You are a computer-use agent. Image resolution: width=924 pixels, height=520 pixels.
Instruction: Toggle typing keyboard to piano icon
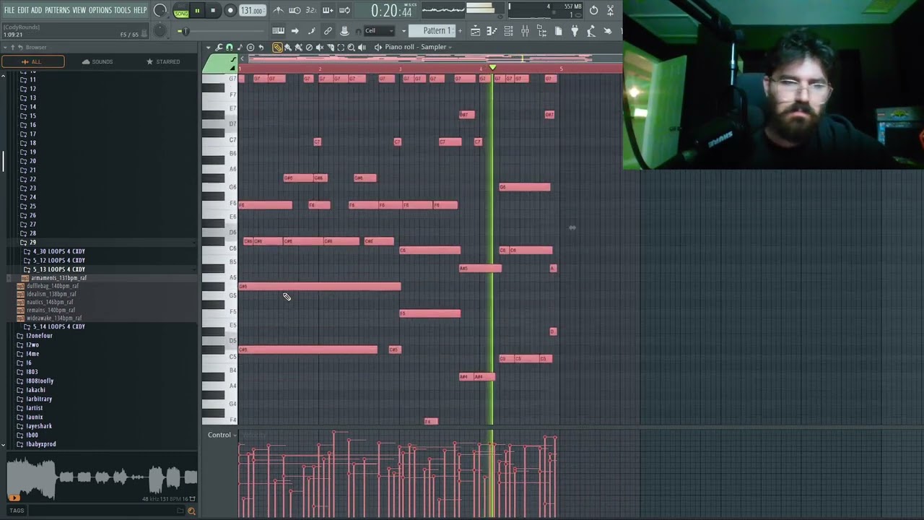[279, 31]
